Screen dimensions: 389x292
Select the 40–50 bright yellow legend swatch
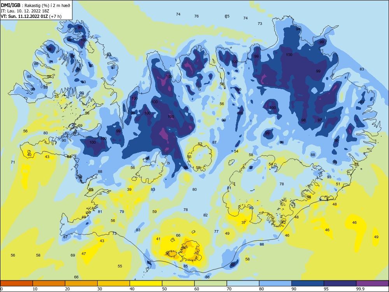pyautogui.click(x=146, y=283)
